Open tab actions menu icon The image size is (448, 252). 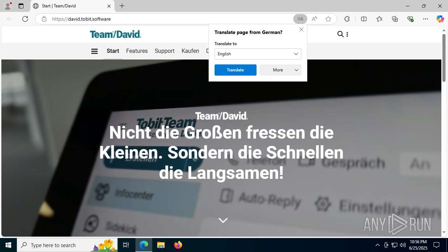21,6
